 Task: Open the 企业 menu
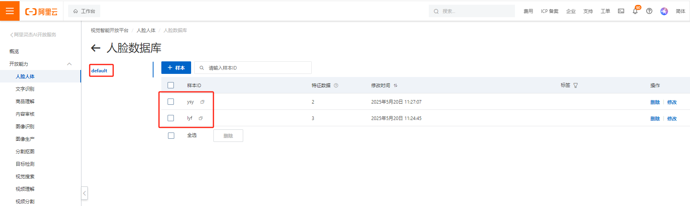[x=571, y=11]
